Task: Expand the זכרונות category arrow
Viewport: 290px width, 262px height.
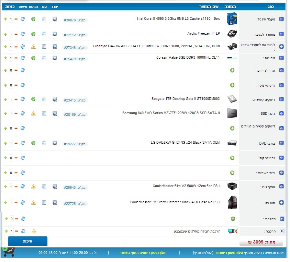Action: click(x=281, y=58)
